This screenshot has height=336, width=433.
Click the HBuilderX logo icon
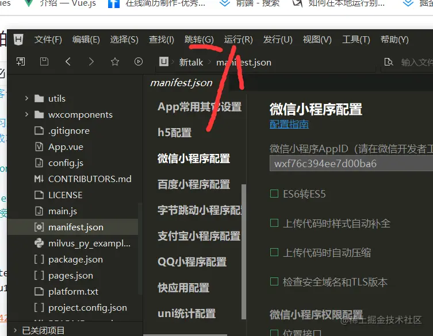point(18,40)
